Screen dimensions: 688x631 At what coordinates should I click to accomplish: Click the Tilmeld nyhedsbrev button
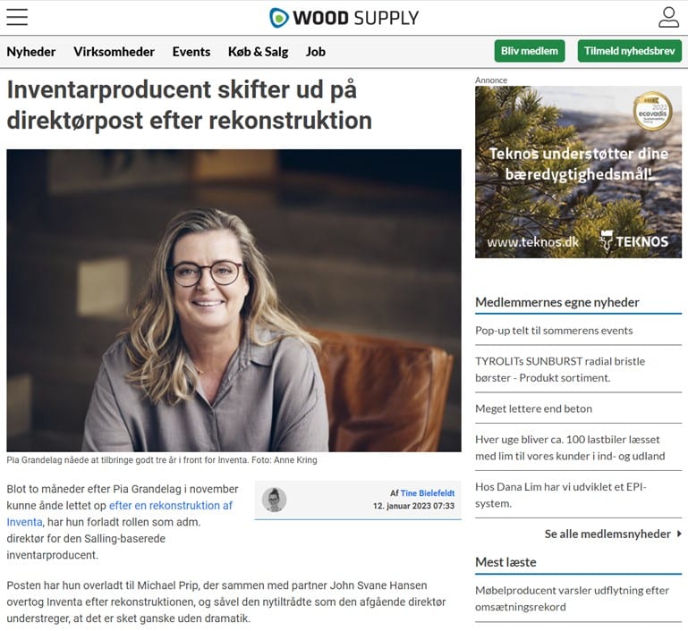[630, 51]
